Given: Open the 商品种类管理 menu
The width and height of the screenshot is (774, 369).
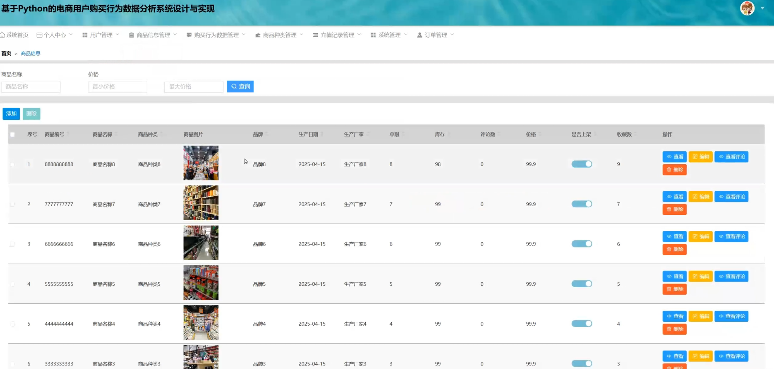Looking at the screenshot, I should 279,35.
